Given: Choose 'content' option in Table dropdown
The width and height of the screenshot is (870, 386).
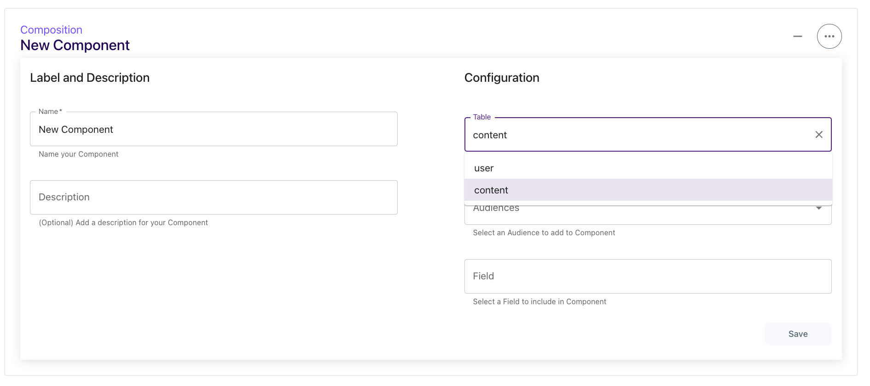Looking at the screenshot, I should [648, 190].
